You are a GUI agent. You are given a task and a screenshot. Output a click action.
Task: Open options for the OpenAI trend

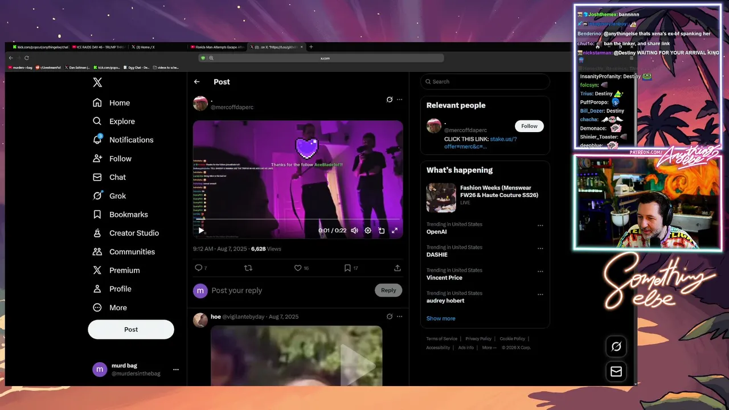coord(540,225)
